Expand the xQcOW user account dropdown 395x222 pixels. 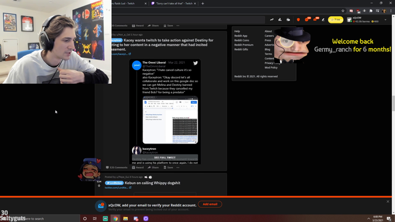coord(385,20)
